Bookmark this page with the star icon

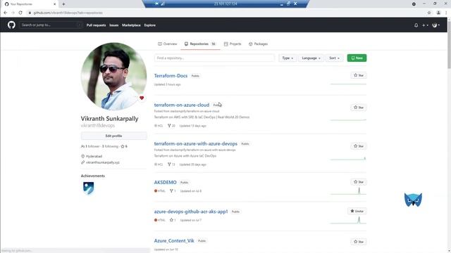(x=429, y=13)
